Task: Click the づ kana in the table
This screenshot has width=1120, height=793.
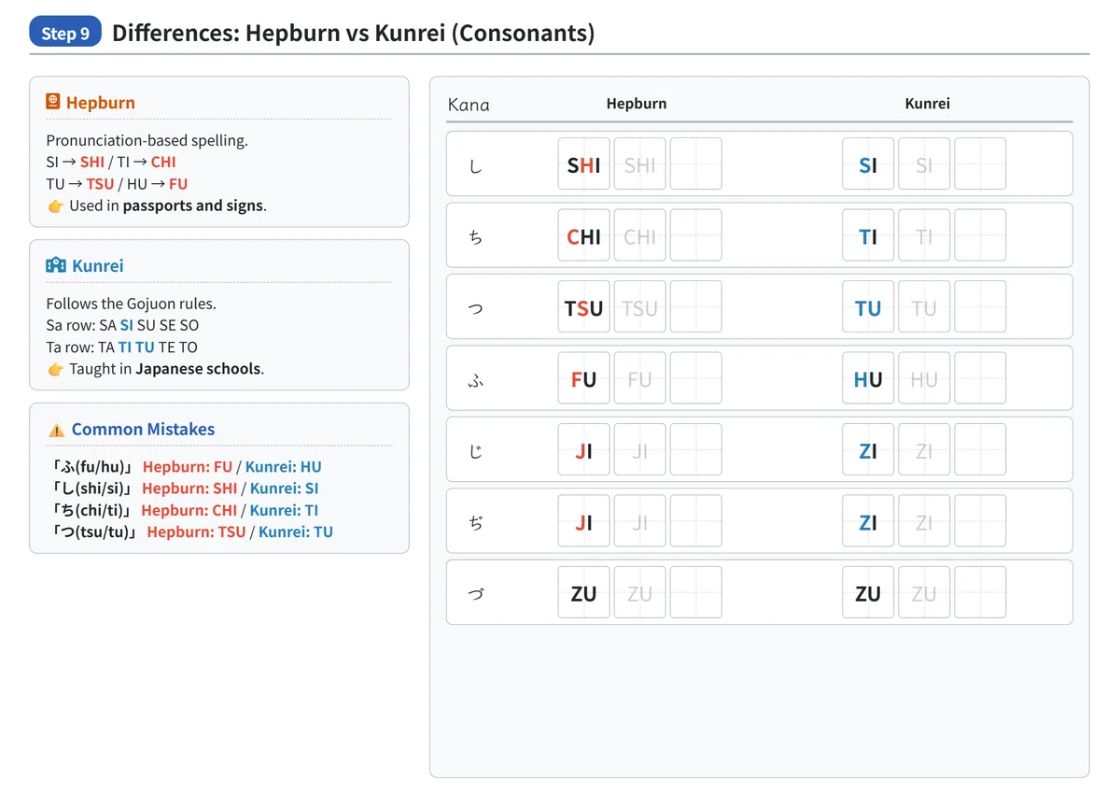Action: pyautogui.click(x=476, y=594)
